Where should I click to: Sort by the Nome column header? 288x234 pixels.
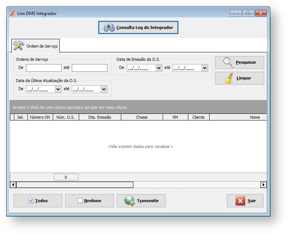238,117
